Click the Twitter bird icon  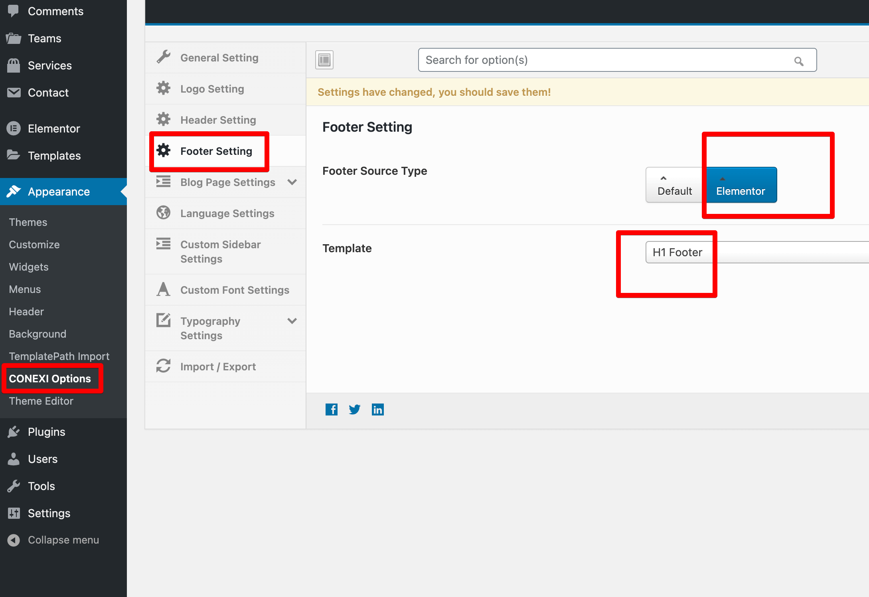(354, 409)
